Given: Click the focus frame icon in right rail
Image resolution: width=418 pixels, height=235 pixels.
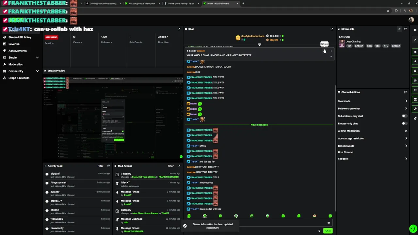Looking at the screenshot, I should click(415, 52).
